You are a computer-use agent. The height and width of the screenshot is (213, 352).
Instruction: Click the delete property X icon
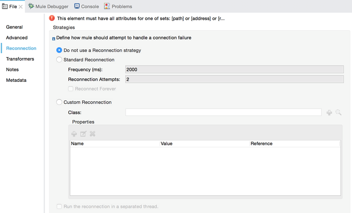point(93,134)
